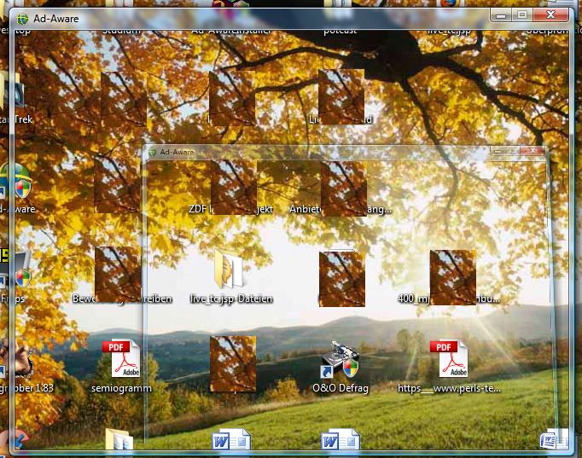
Task: Close the outer Ad-Aware window
Action: click(550, 15)
